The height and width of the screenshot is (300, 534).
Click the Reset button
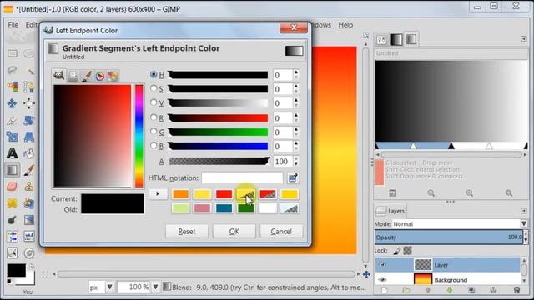[x=187, y=232]
